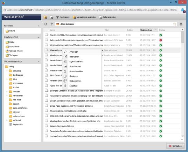
Task: Expand the wGlobal folder in tree
Action: point(7,120)
